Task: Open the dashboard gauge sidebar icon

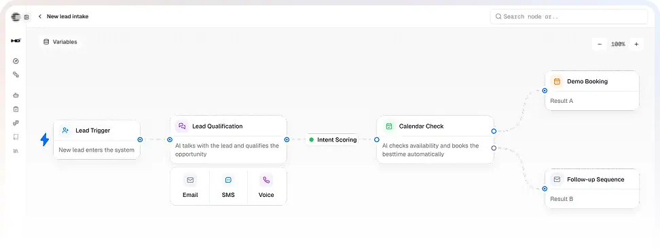Action: 16,61
